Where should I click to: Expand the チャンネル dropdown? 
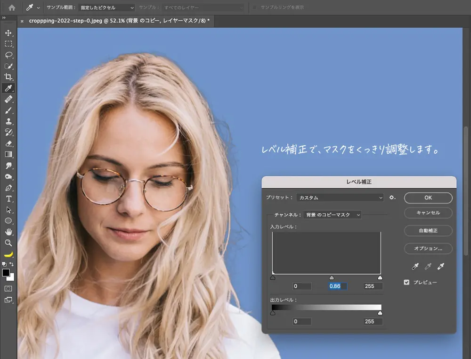332,215
